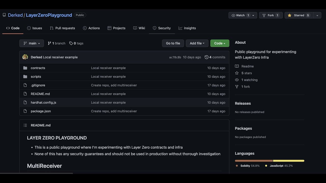
Task: Open the JavaScript 45.2% language link
Action: pyautogui.click(x=279, y=166)
